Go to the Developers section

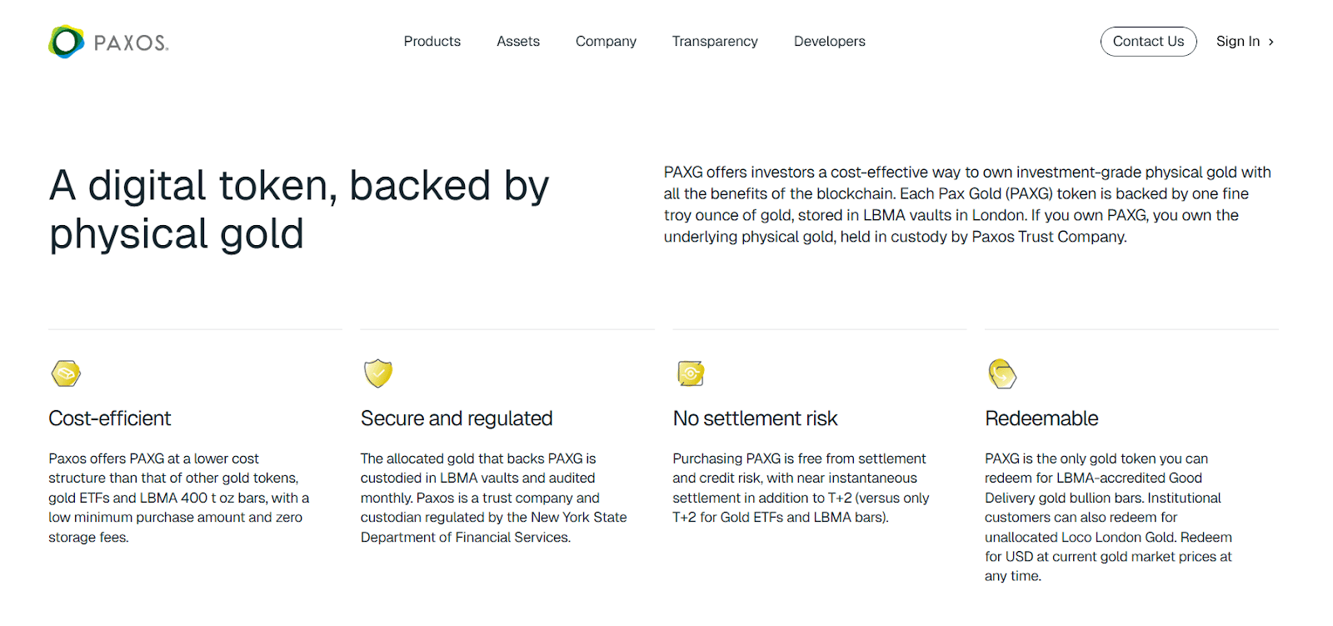[x=829, y=42]
